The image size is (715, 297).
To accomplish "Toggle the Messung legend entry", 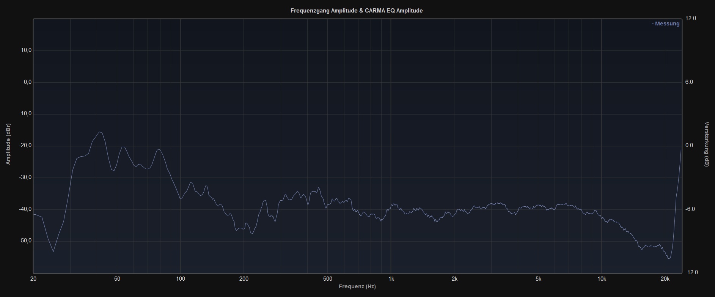I will (x=666, y=24).
